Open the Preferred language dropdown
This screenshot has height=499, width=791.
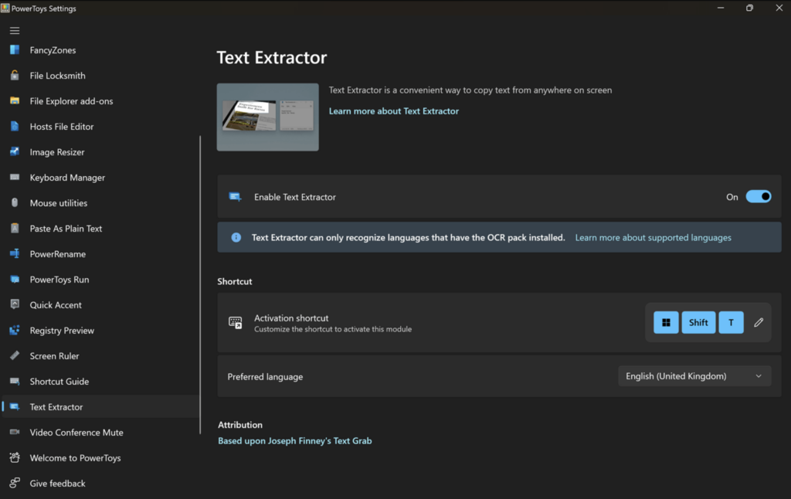click(x=694, y=376)
